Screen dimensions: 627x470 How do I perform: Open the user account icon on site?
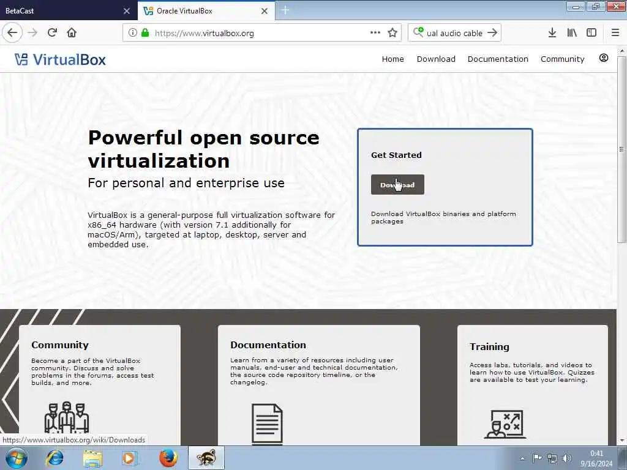pyautogui.click(x=604, y=58)
